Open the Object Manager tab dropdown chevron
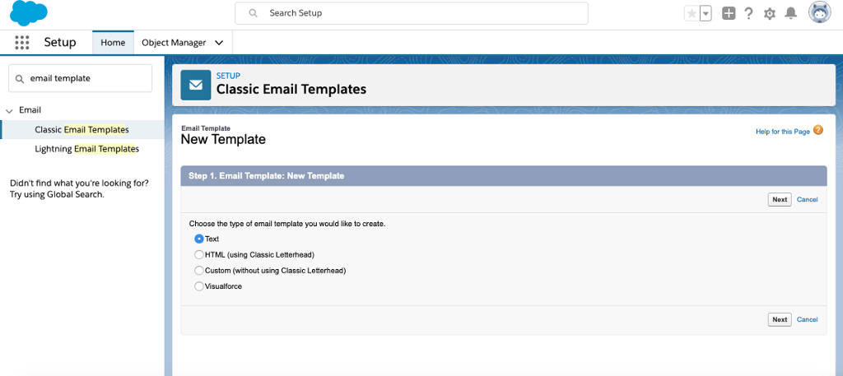This screenshot has height=376, width=843. tap(219, 43)
